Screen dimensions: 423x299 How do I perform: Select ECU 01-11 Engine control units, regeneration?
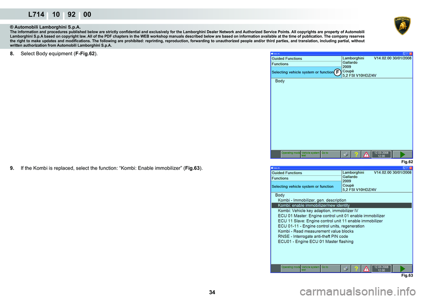(321, 226)
